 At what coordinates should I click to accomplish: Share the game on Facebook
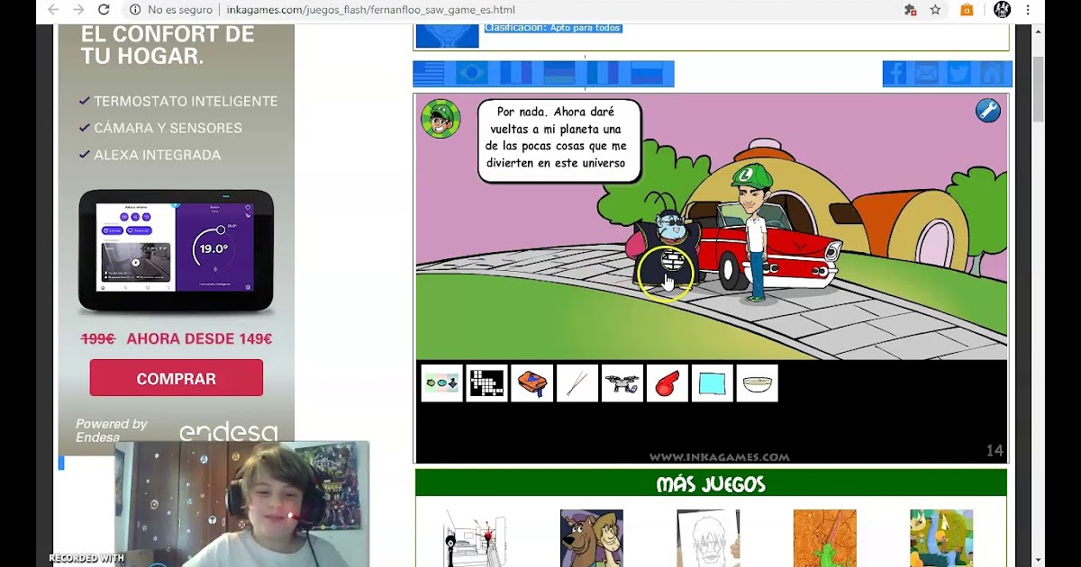point(895,74)
